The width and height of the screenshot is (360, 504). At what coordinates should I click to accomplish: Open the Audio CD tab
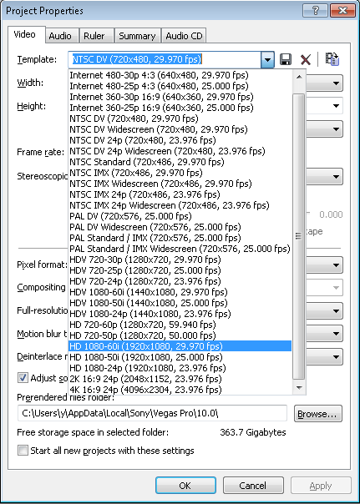pos(184,36)
